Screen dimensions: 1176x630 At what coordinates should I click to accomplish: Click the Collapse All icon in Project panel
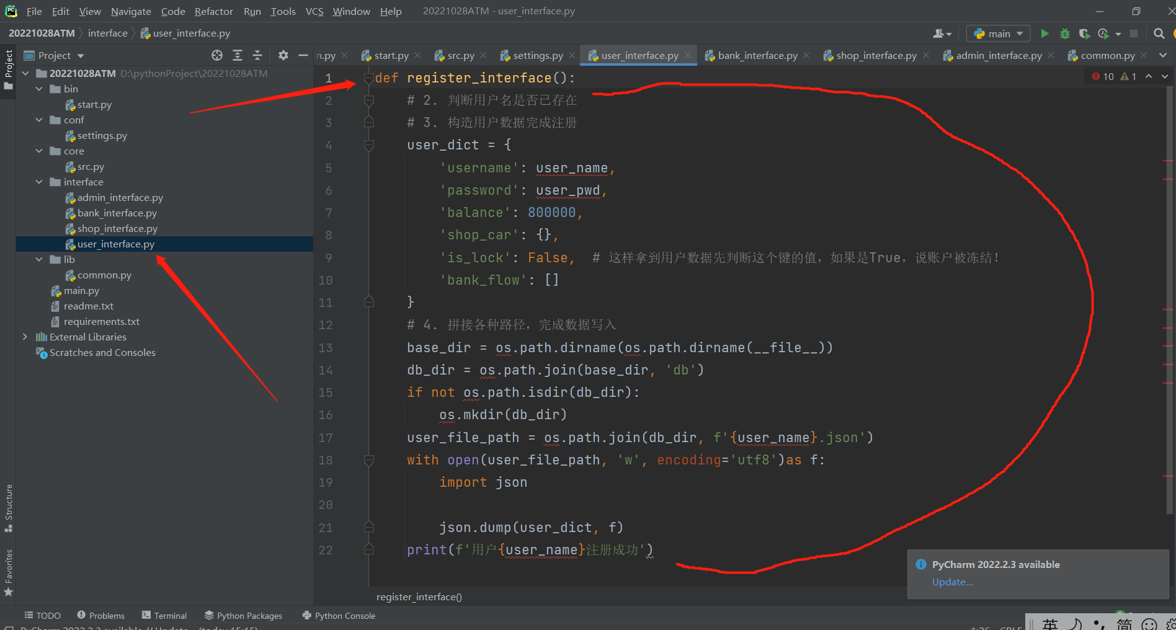[x=257, y=55]
